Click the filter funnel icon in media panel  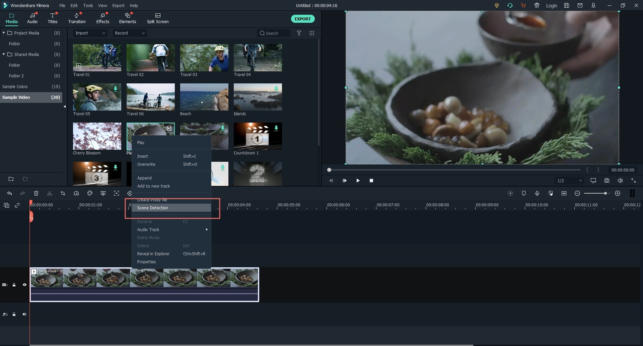pos(299,33)
